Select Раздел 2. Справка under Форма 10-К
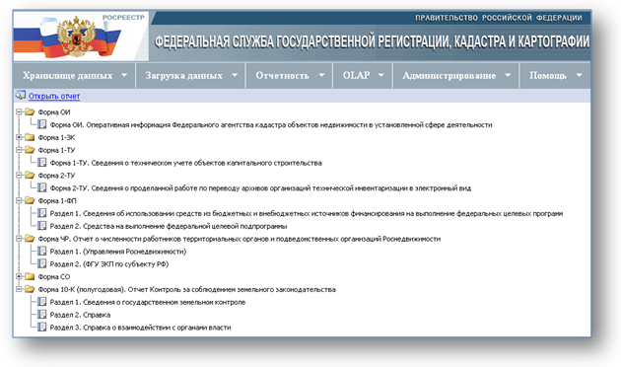621x367 pixels. point(80,315)
